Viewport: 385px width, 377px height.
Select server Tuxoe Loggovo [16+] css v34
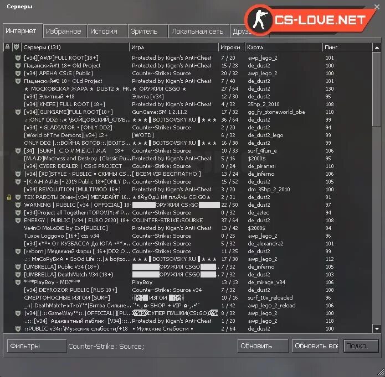pos(188,236)
